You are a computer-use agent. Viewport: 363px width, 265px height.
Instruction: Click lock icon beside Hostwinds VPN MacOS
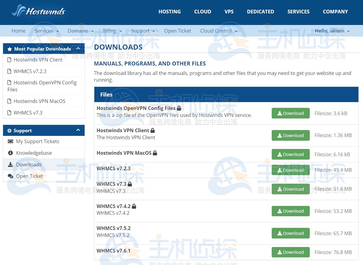tap(155, 153)
